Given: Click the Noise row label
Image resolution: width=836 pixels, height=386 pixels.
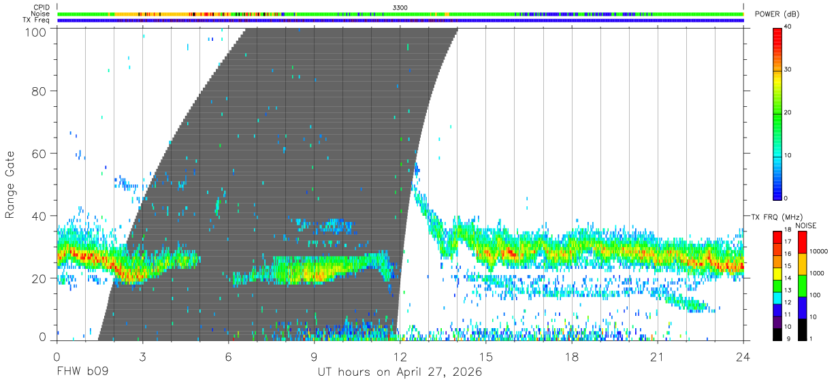Looking at the screenshot, I should point(39,14).
